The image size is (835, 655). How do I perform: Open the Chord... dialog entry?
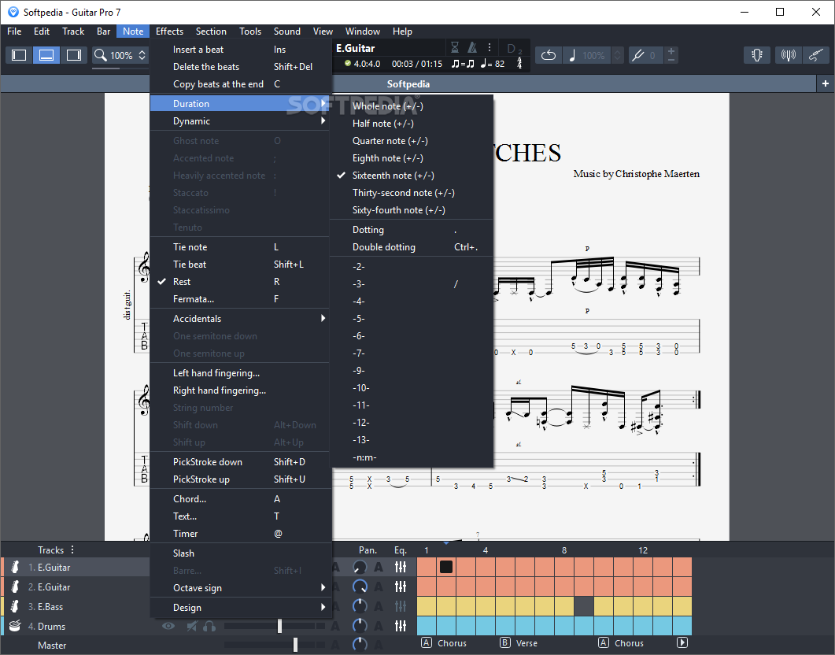[x=239, y=499]
